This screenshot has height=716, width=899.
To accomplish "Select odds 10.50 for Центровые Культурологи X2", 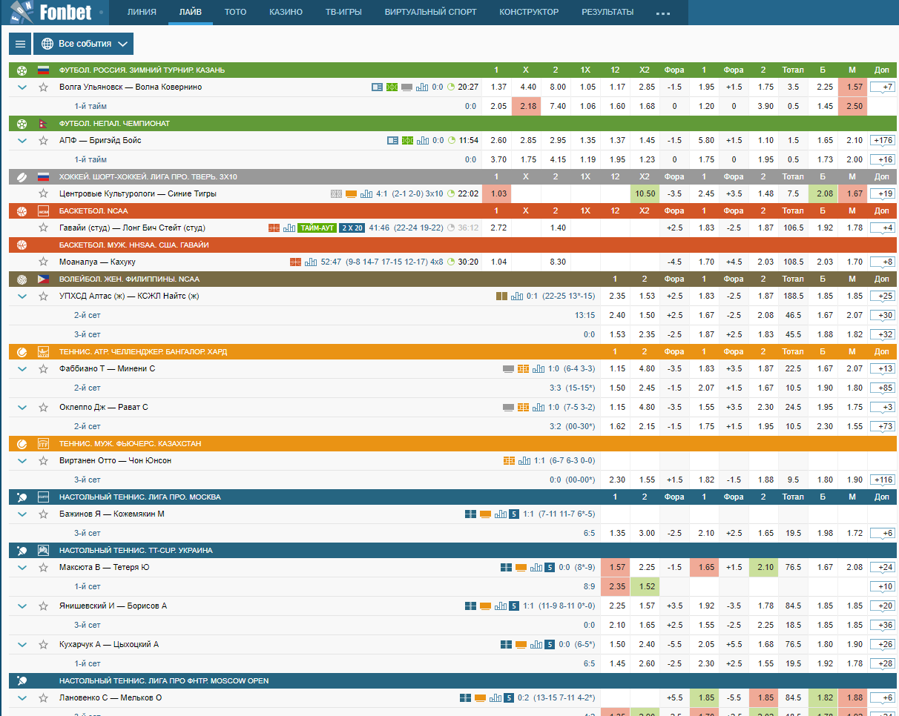I will coord(645,194).
